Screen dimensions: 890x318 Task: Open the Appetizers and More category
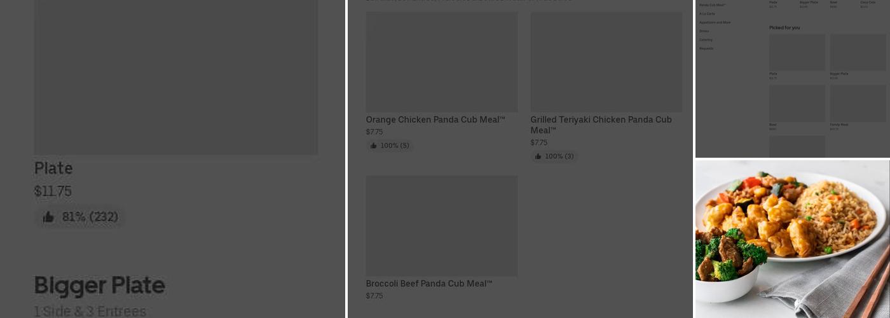[x=715, y=22]
